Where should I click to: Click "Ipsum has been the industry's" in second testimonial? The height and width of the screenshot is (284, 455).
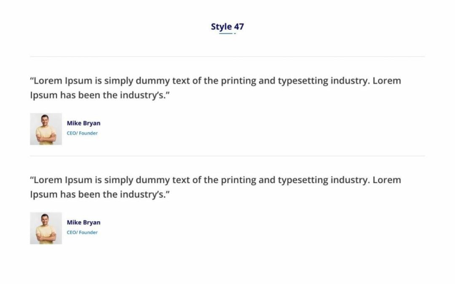point(97,195)
